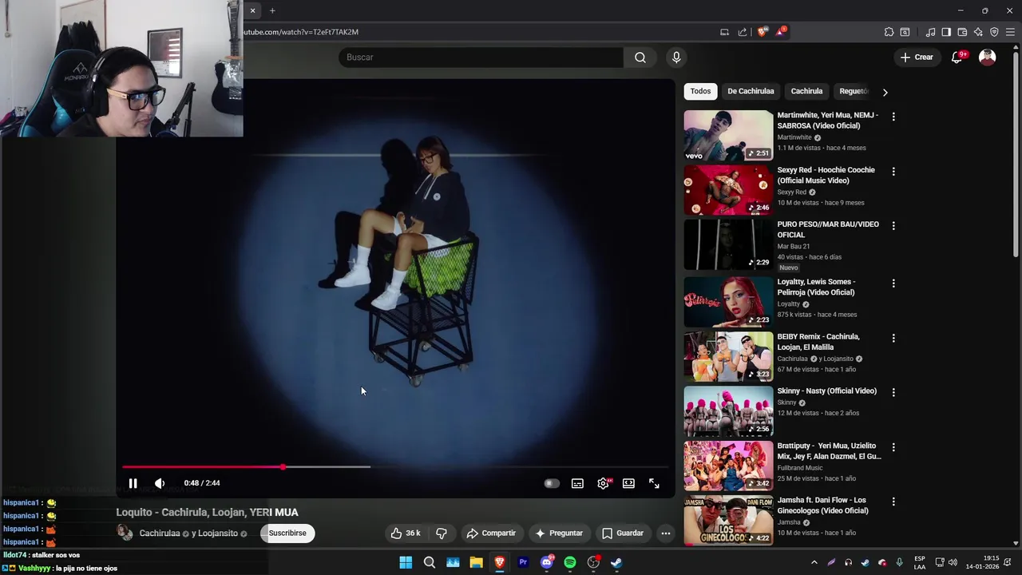Dislike the video
Screen dimensions: 1022x575
[441, 533]
